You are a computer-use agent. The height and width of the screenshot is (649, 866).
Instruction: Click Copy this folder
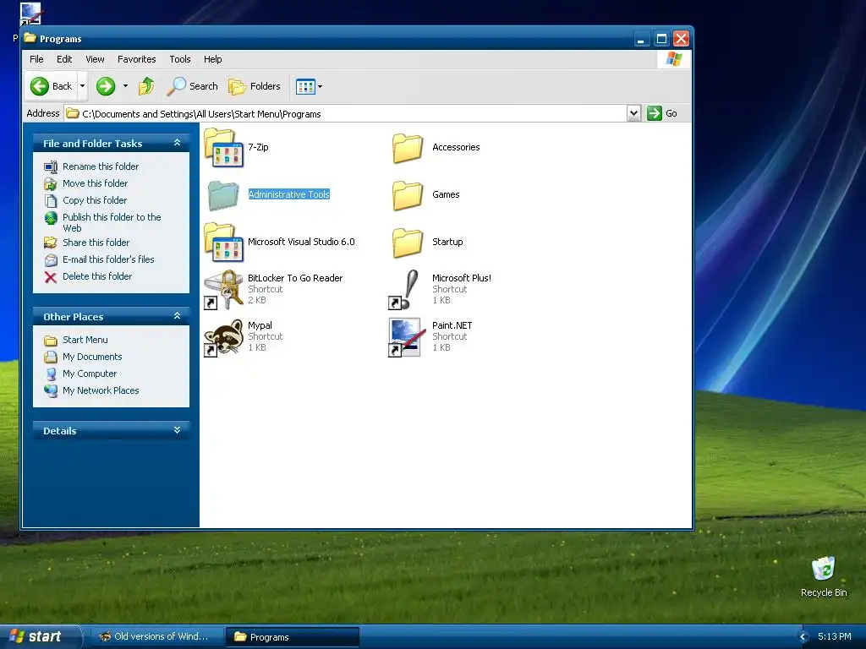pyautogui.click(x=95, y=200)
